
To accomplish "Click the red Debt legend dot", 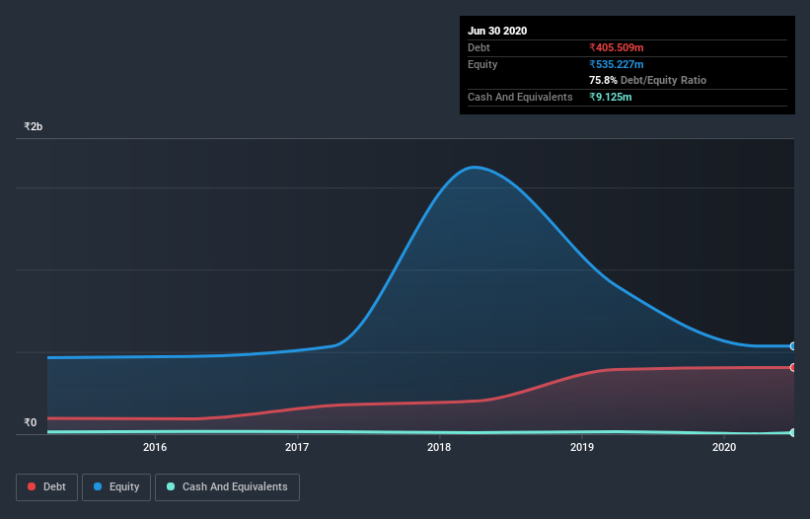I will [x=32, y=486].
